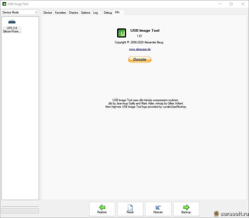Switch to the Device tab

tap(48, 13)
